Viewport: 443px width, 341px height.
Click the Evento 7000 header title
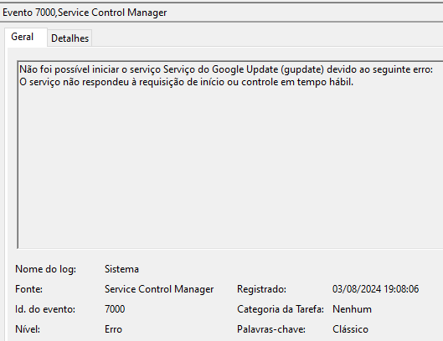tap(85, 13)
